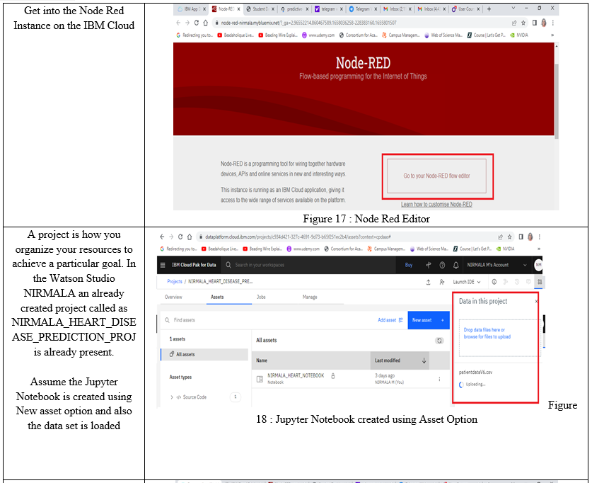
Task: Click the Find assets search field
Action: [x=268, y=320]
